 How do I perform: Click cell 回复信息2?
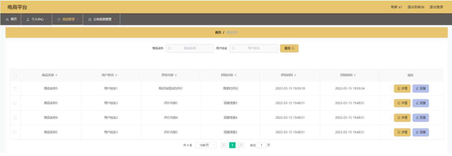pos(231,132)
